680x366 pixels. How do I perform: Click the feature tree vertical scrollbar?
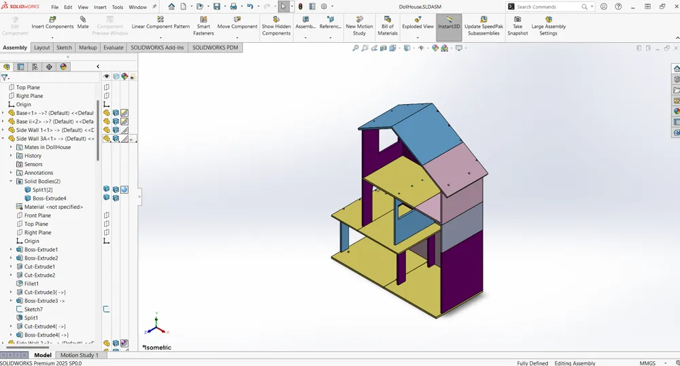(99, 130)
